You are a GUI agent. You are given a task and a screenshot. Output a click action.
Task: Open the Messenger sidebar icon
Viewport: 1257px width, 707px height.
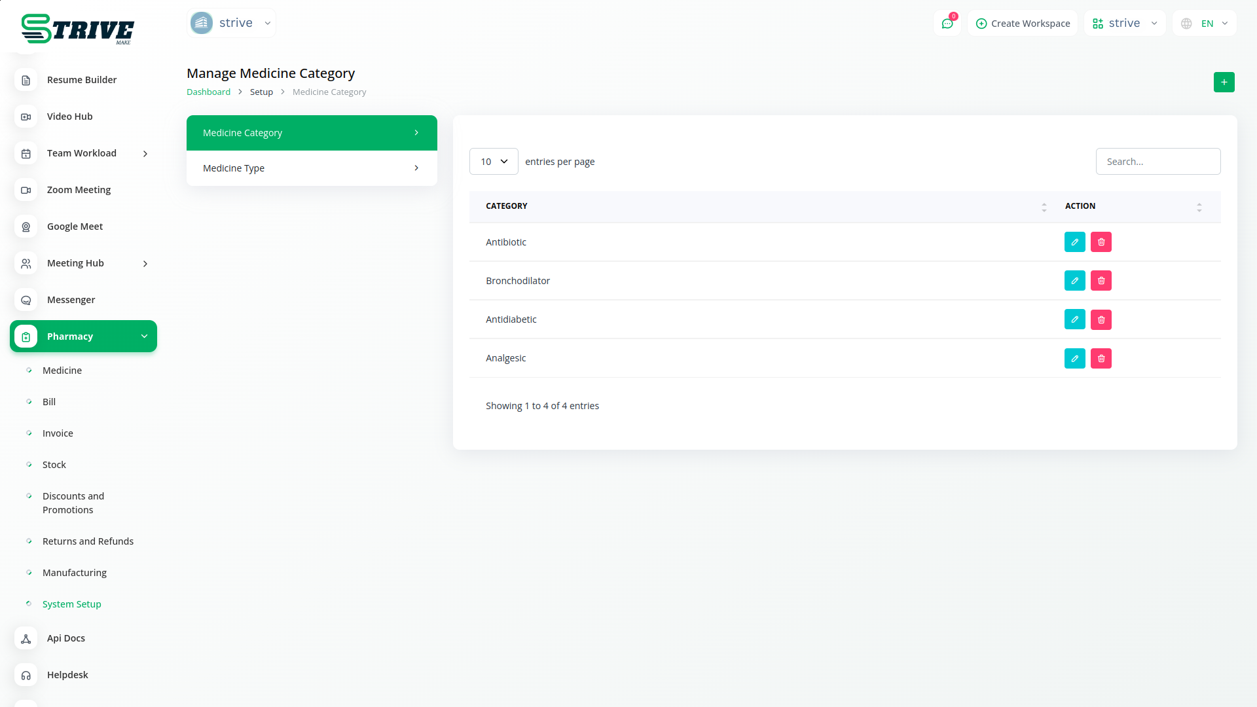[x=26, y=300]
